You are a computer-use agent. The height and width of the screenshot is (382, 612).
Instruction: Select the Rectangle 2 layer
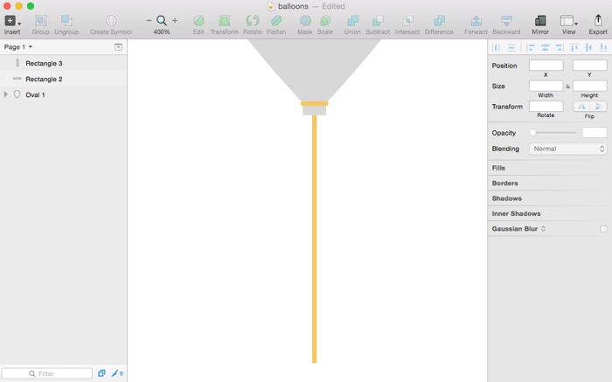click(63, 79)
